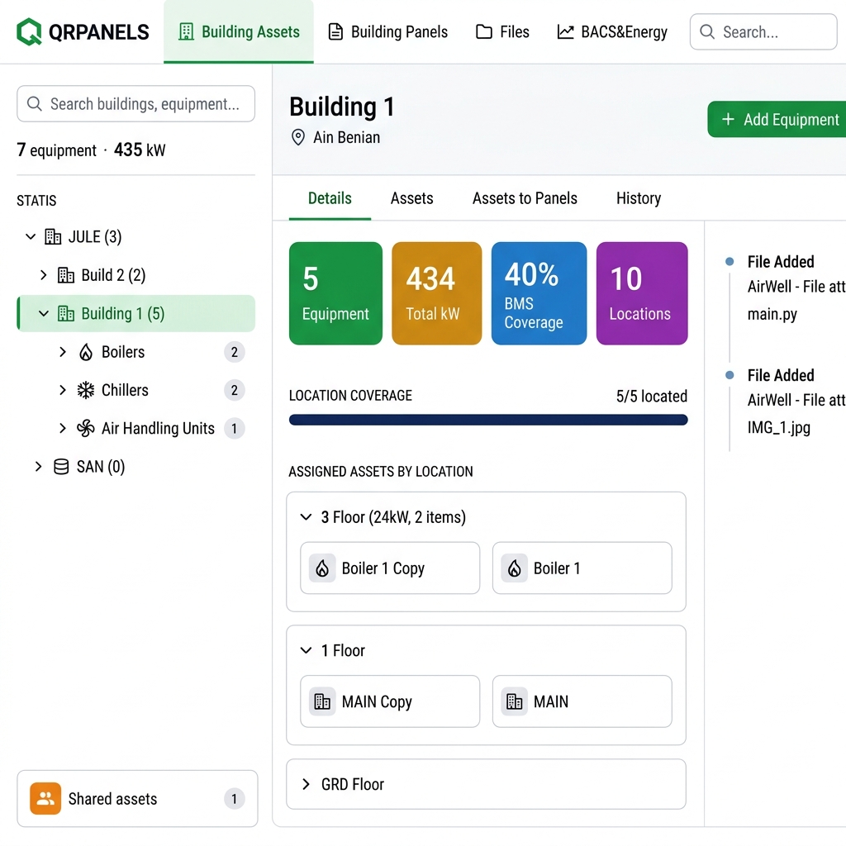
Task: Click the building icon on MAIN Copy card
Action: [x=323, y=701]
